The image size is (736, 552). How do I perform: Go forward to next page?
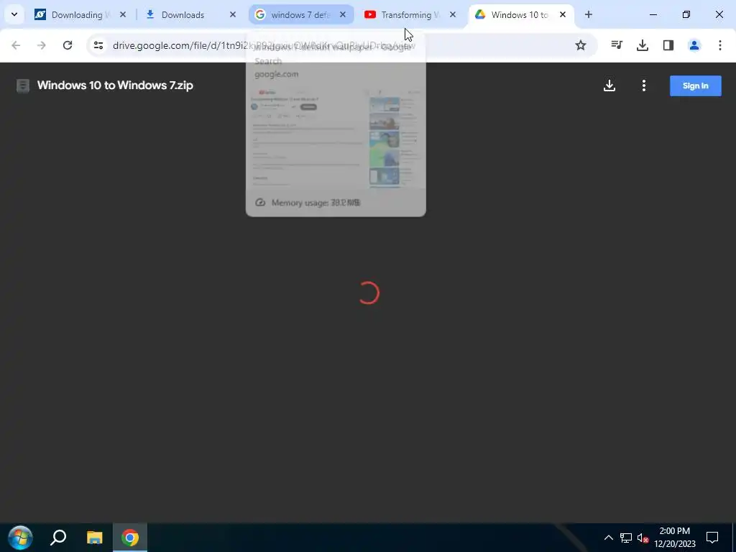42,45
